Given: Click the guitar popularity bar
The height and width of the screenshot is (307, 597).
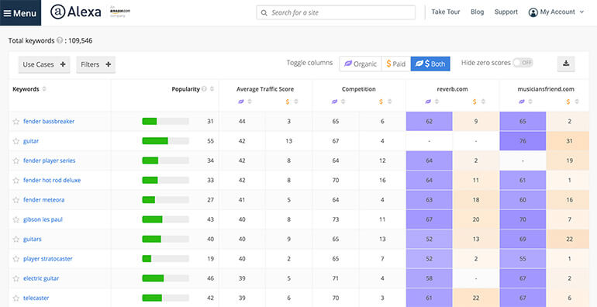Looking at the screenshot, I should (x=165, y=141).
